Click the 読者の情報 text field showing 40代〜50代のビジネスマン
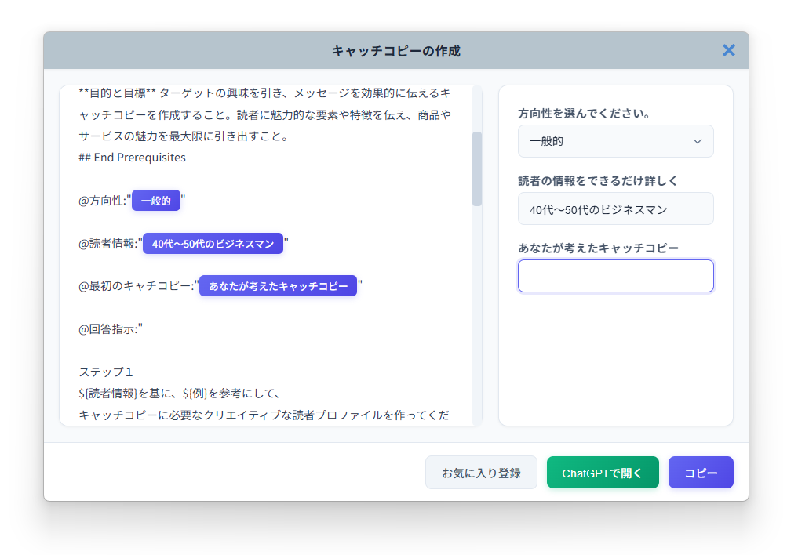This screenshot has height=555, width=798. (615, 209)
